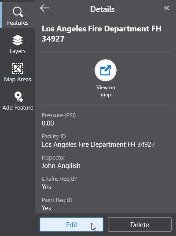Click the Los Angeles Fire Department title
Viewport: 176px width, 236px height.
click(102, 34)
